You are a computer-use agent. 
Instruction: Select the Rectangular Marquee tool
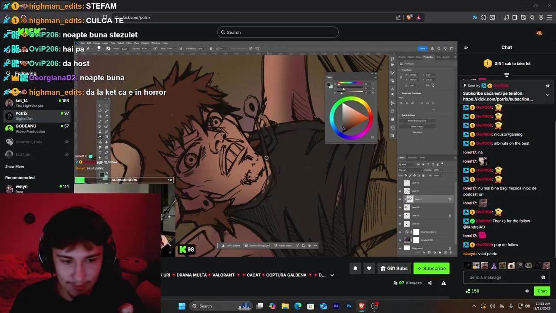(106, 106)
